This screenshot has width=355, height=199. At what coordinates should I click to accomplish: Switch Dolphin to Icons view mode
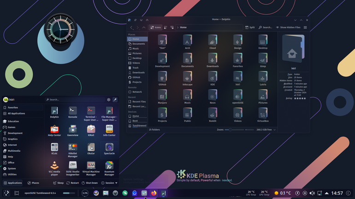155,27
